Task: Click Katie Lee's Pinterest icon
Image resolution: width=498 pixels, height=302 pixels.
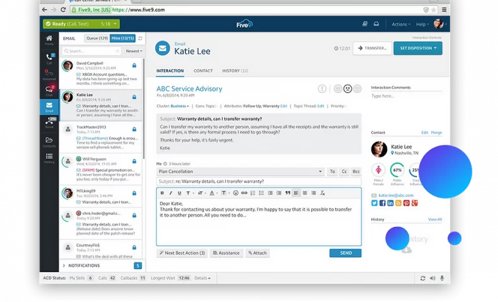Action: [406, 203]
